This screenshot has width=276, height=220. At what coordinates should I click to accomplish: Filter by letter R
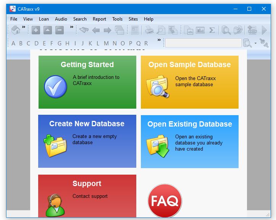(146, 43)
